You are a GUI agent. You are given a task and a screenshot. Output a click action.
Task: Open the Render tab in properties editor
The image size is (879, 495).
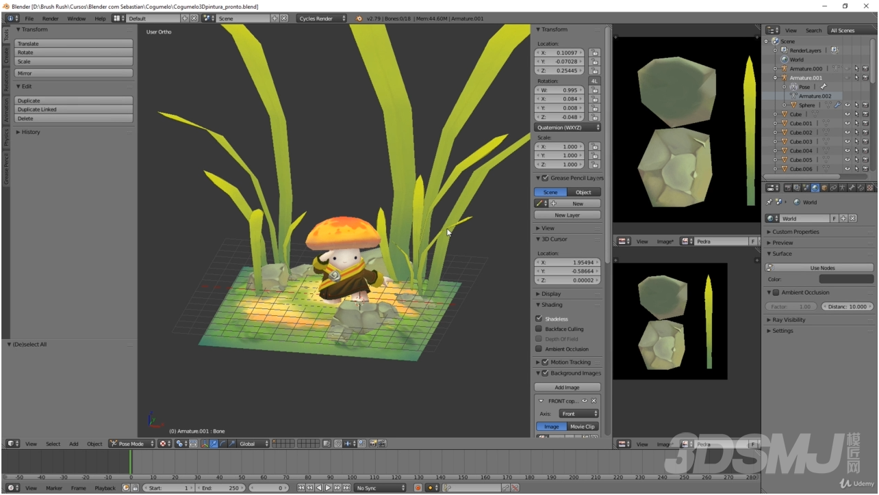(x=789, y=187)
